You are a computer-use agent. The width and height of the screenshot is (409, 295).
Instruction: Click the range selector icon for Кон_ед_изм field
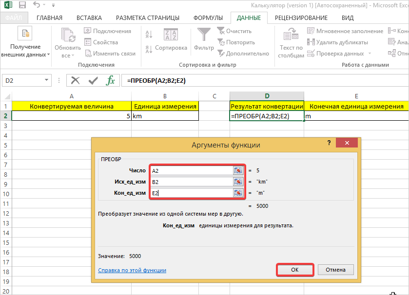pos(238,193)
